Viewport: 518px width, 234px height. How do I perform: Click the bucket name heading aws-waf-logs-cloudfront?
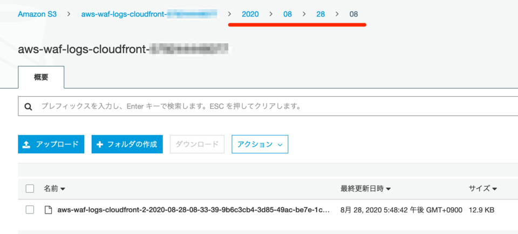(x=123, y=49)
